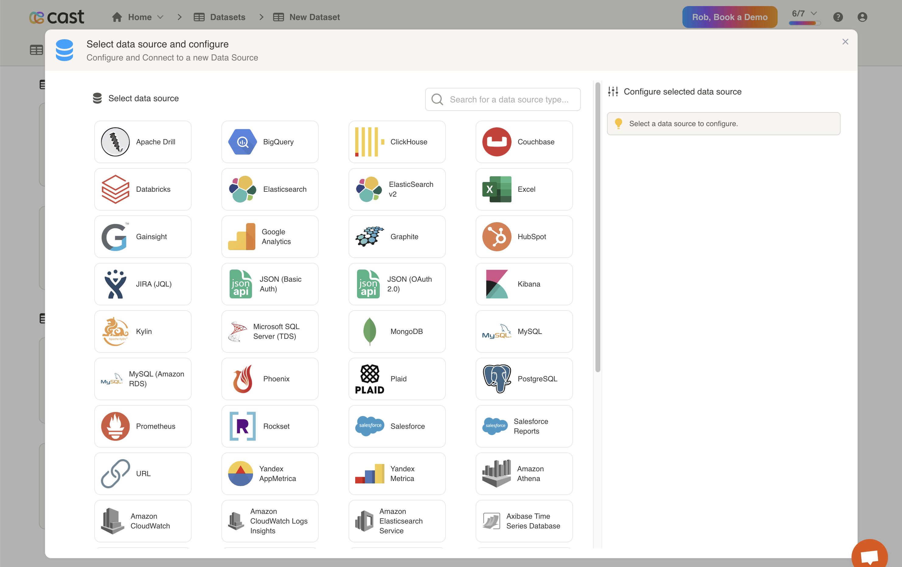Select the Apache Kylin logo
This screenshot has width=902, height=567.
pyautogui.click(x=115, y=332)
